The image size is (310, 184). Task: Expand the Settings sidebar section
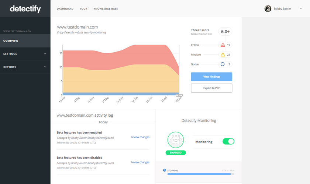pos(25,54)
